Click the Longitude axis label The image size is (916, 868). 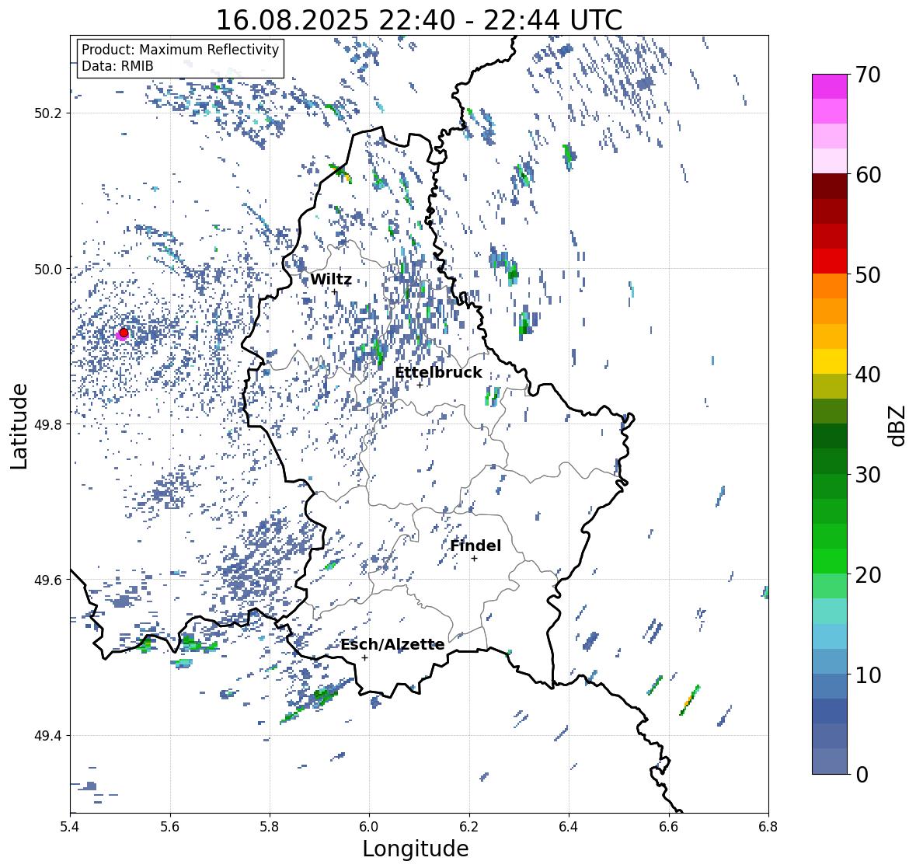pos(416,849)
